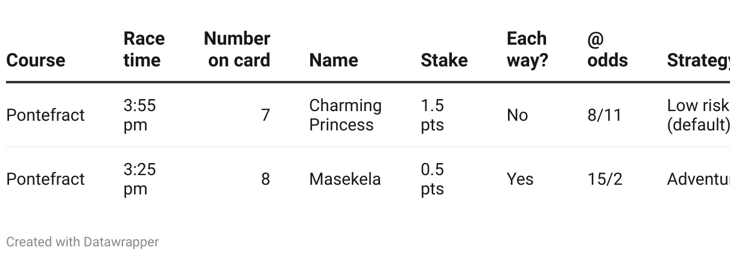The image size is (736, 256).
Task: Open the Created with Datawrapper link
Action: pos(82,242)
